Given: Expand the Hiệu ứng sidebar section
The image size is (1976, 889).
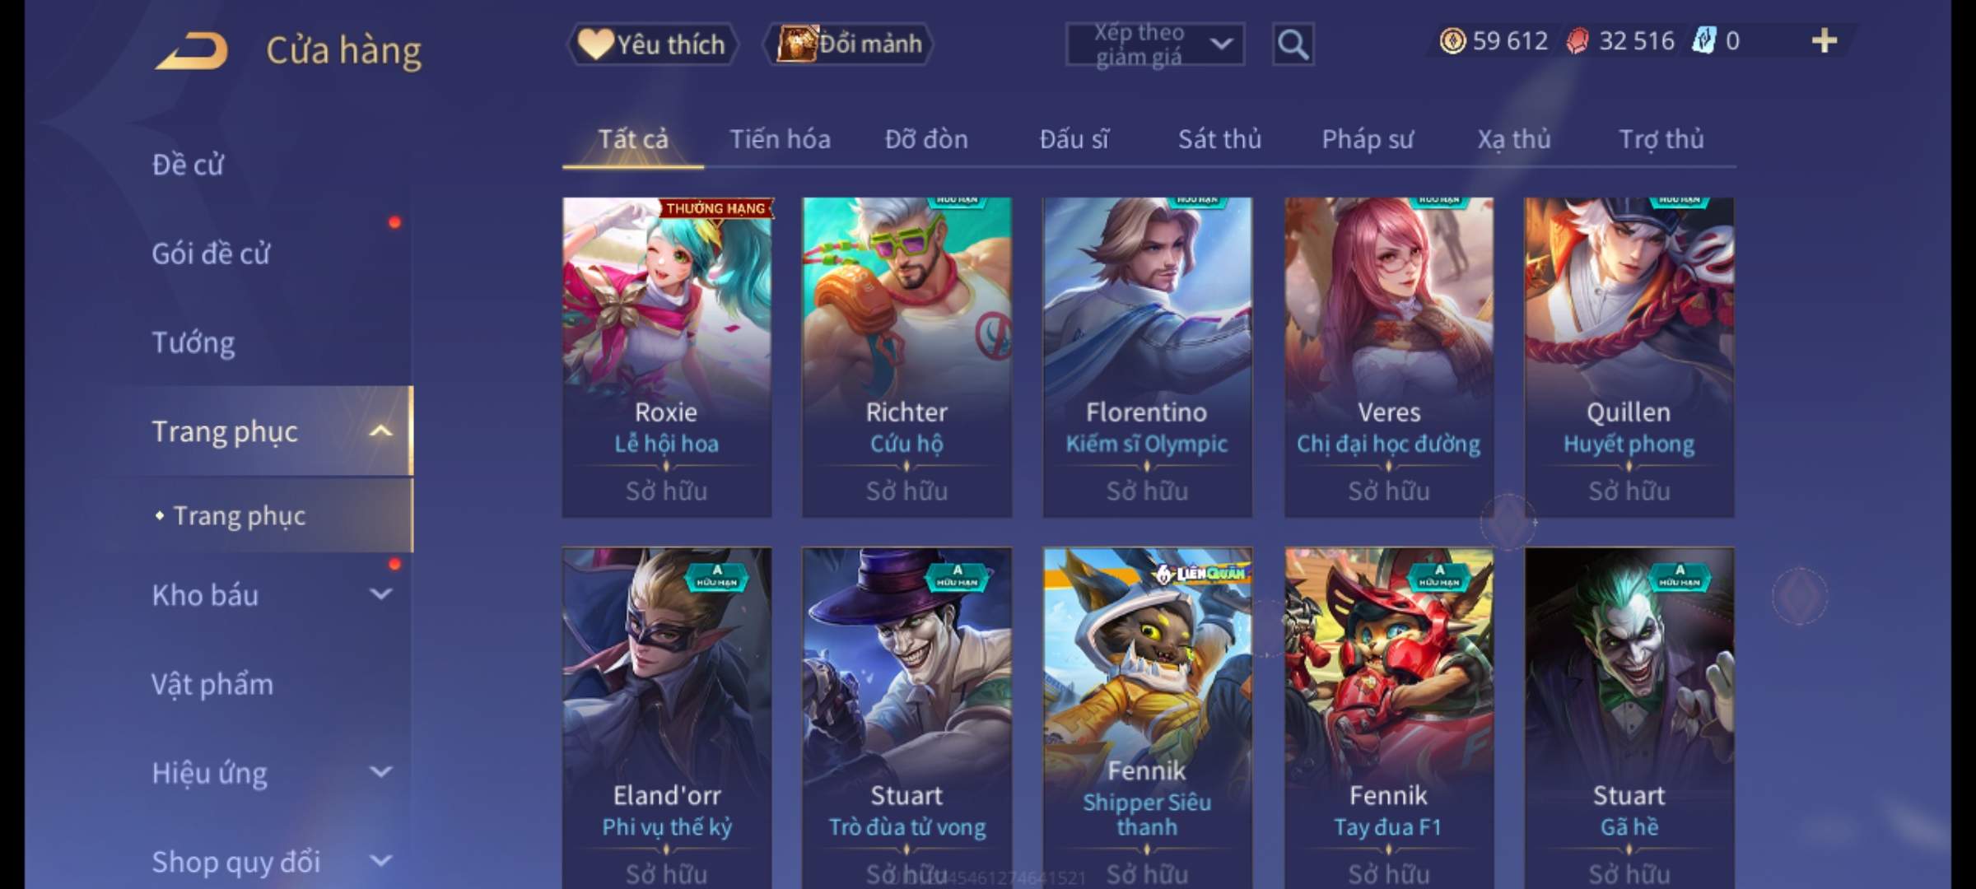Looking at the screenshot, I should pyautogui.click(x=380, y=772).
